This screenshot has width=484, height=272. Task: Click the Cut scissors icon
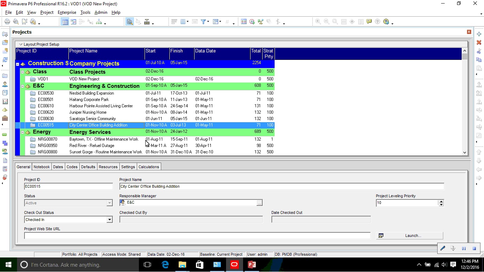[x=479, y=51]
